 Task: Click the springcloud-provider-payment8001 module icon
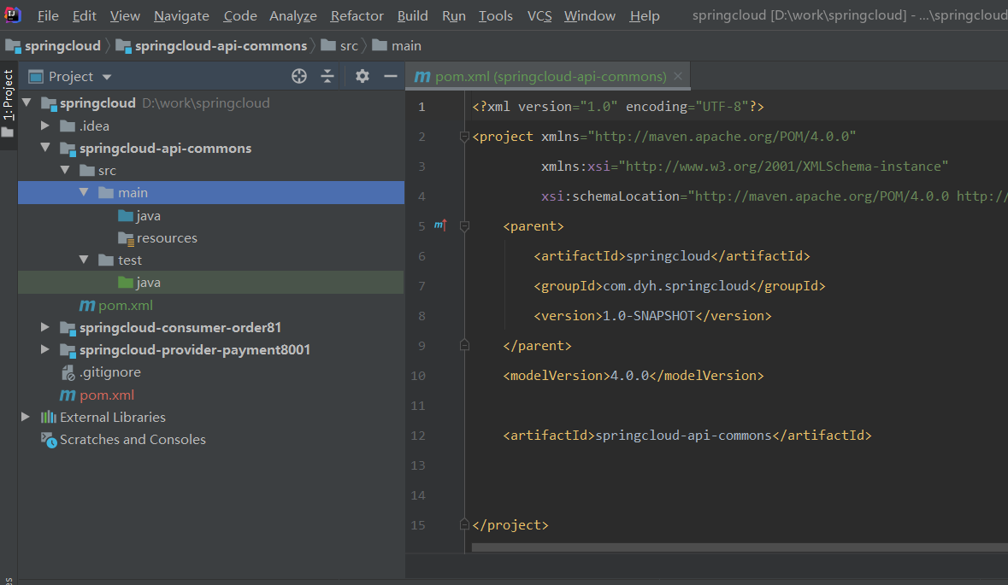point(68,350)
